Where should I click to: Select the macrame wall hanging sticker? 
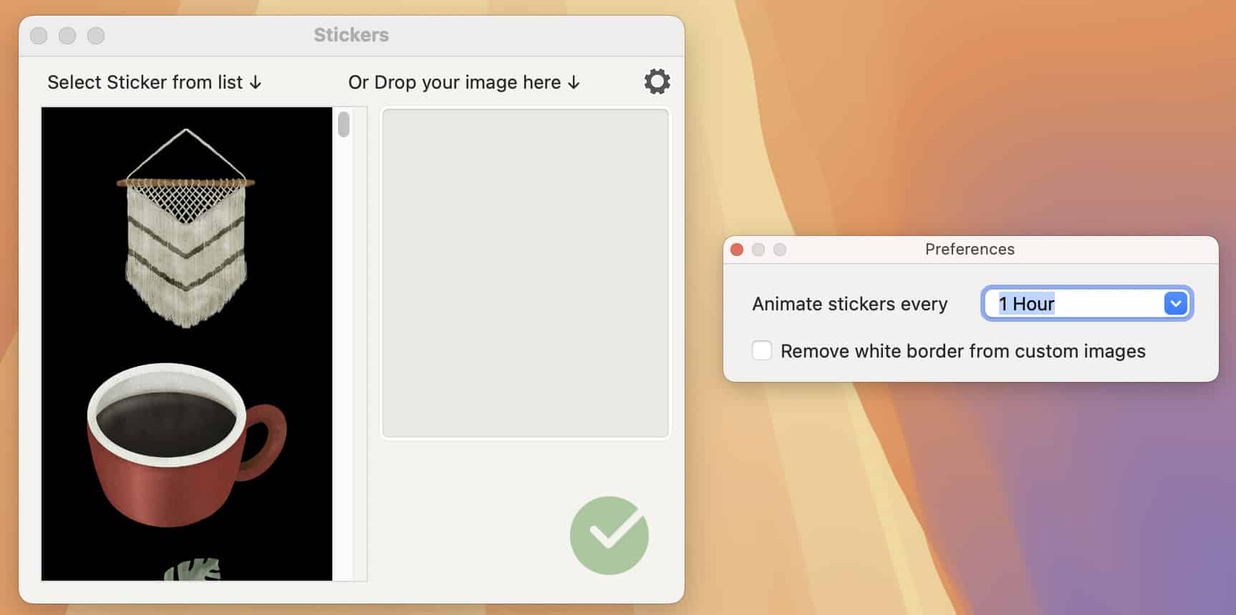[x=186, y=229]
